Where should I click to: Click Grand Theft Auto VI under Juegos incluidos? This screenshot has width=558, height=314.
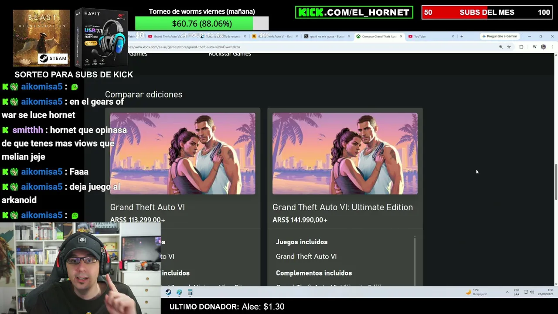tap(306, 256)
